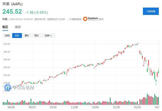
Task: Select the 分时 intraday chart view
Action: pos(7,36)
